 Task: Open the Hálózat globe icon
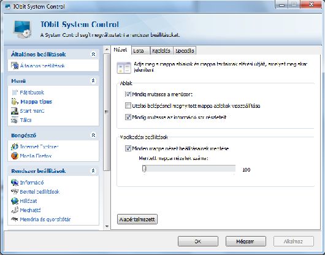point(15,201)
